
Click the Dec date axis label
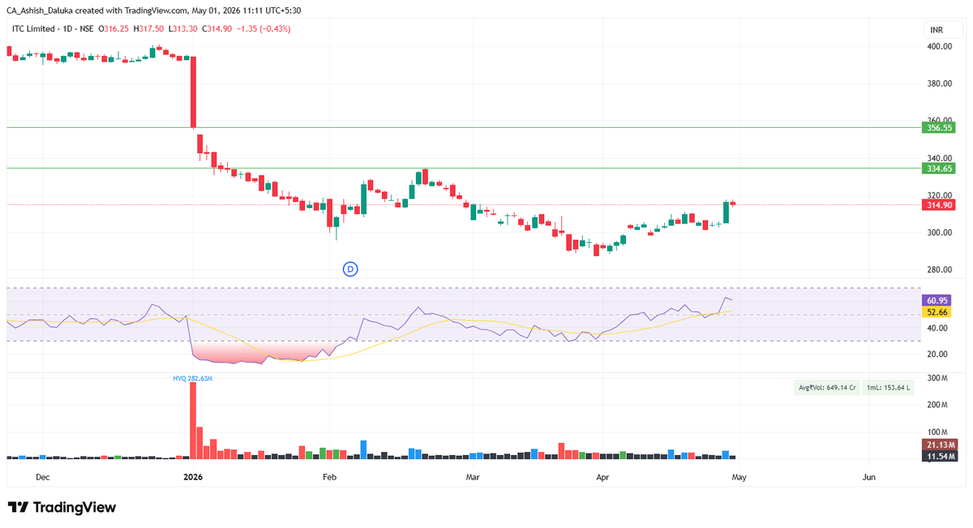point(42,478)
